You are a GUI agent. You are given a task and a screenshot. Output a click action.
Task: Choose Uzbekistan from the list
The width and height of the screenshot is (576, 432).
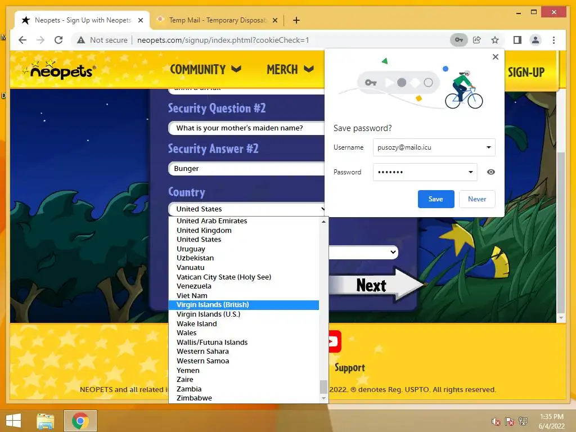(x=244, y=258)
